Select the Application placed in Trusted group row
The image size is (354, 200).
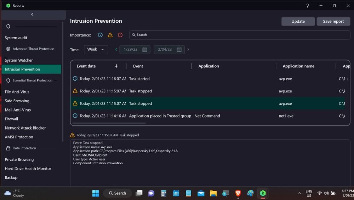point(208,116)
